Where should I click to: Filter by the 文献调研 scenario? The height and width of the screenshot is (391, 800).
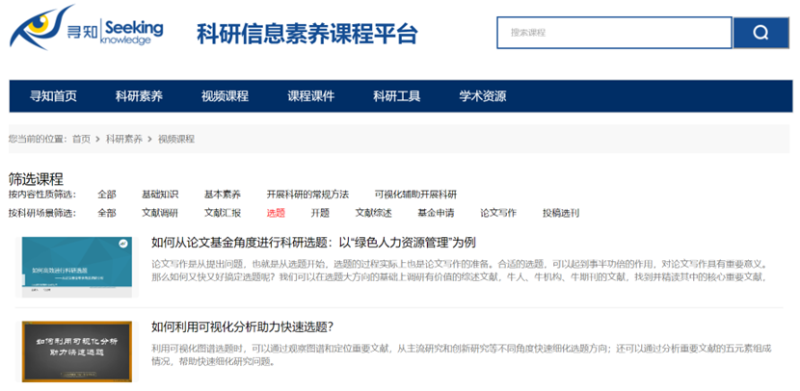(x=160, y=213)
